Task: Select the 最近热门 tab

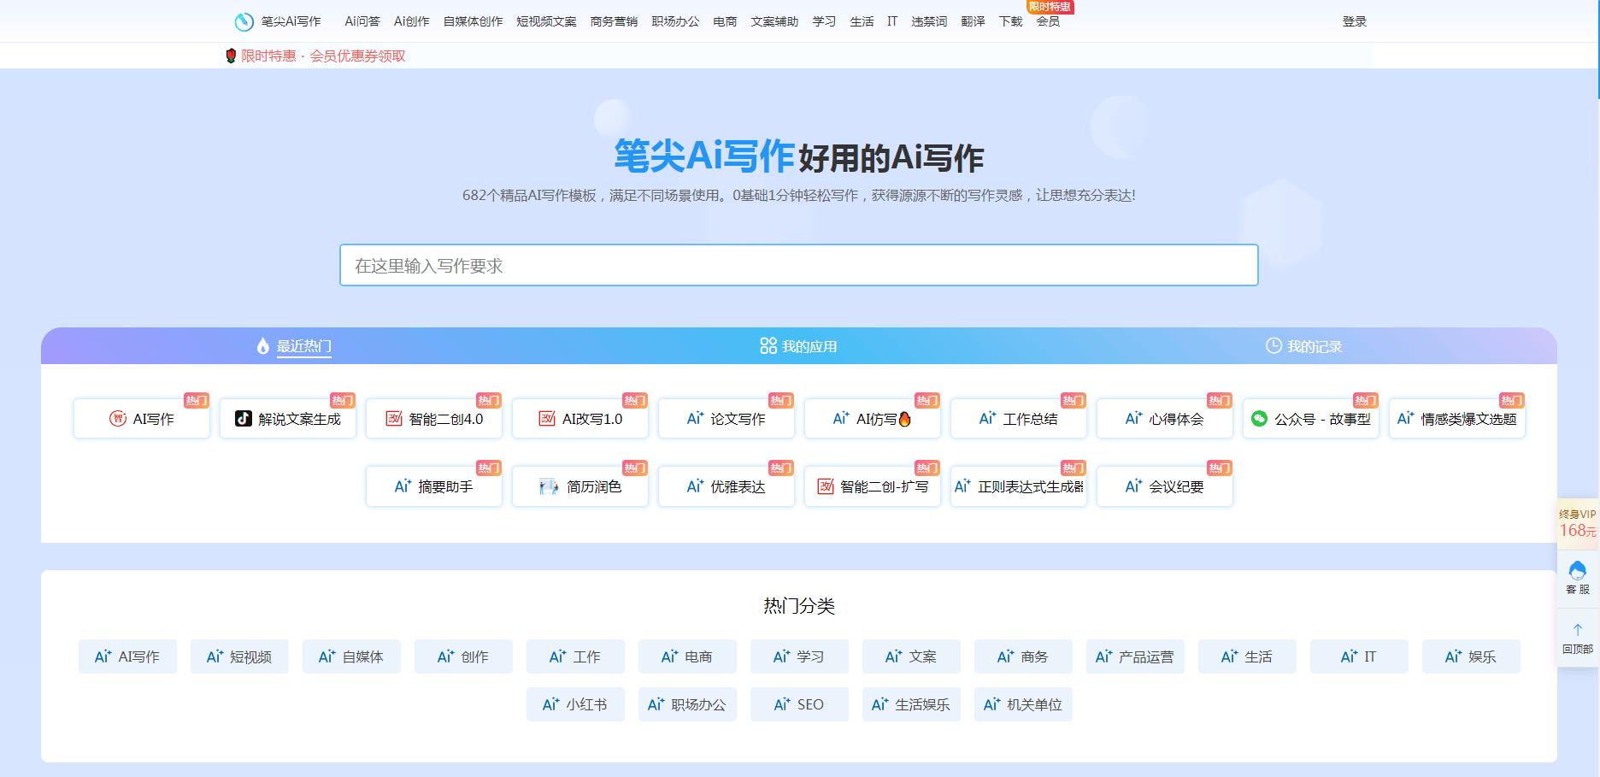Action: [x=294, y=346]
